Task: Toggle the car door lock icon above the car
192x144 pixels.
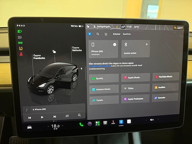Action: (x=54, y=51)
